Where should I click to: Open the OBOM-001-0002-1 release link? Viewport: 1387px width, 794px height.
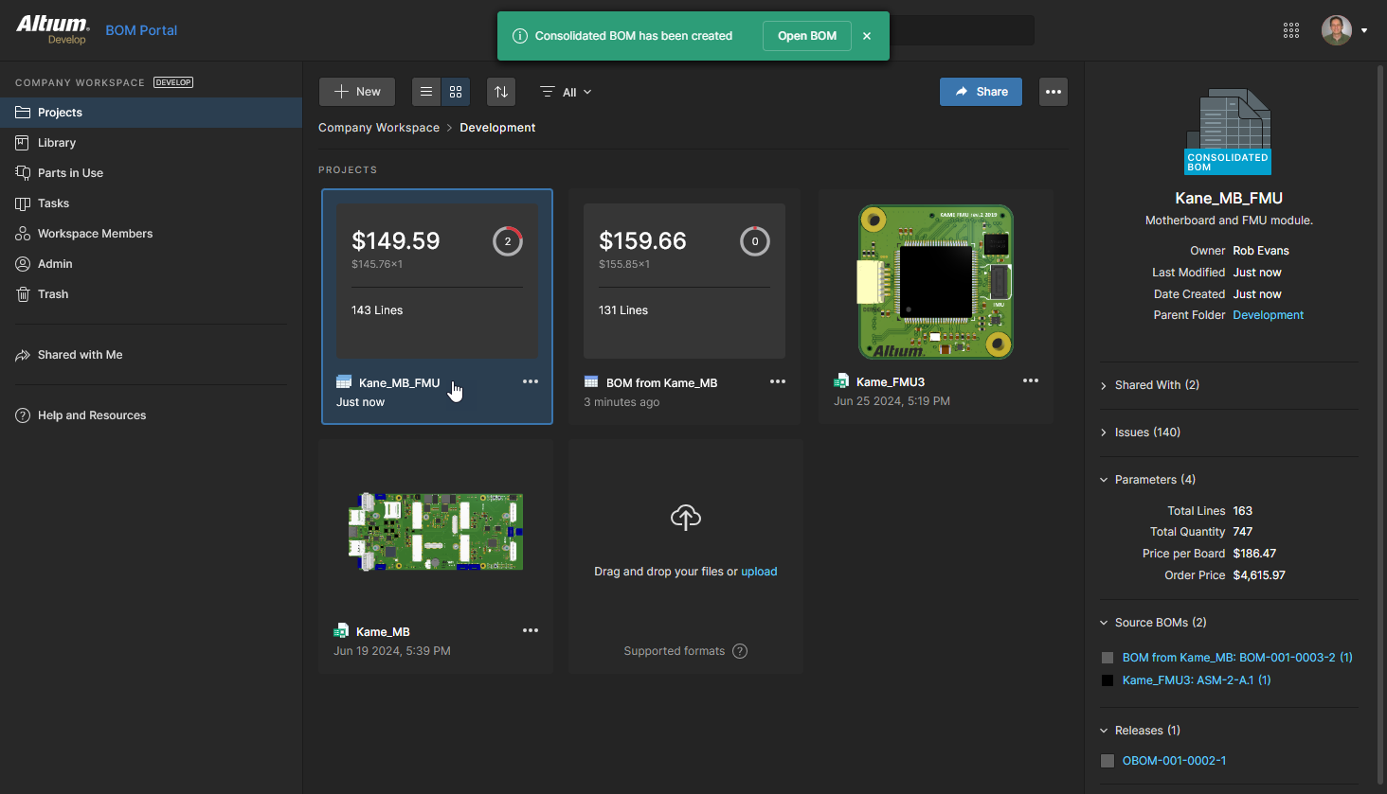click(x=1174, y=761)
